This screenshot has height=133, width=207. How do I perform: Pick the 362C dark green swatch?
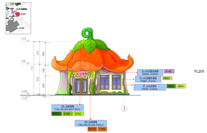171,86
